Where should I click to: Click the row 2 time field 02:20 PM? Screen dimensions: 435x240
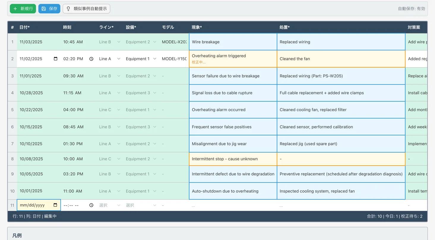[79, 59]
